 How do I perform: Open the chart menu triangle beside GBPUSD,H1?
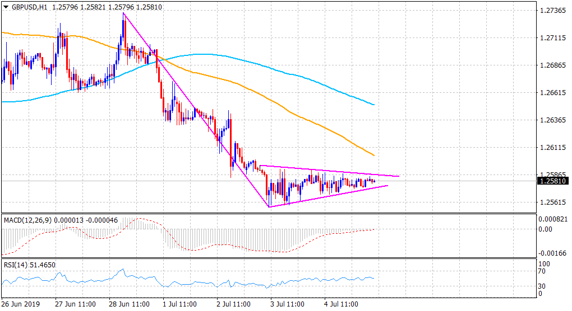pos(6,7)
